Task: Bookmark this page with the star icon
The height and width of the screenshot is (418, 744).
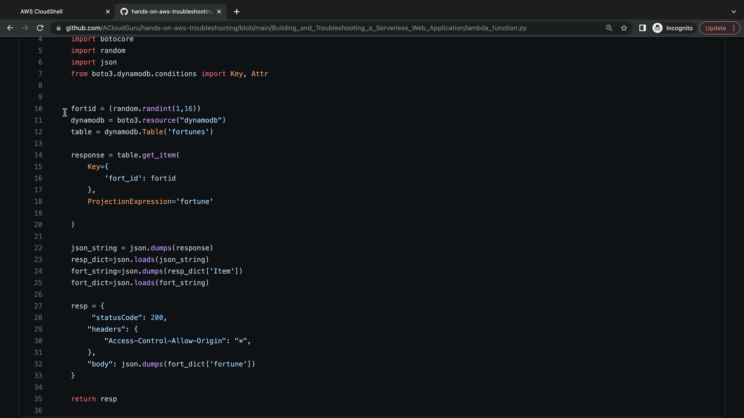Action: click(624, 28)
